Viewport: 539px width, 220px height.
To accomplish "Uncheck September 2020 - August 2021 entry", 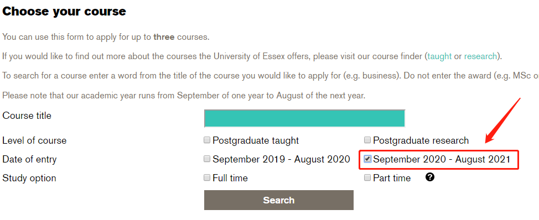I will pos(367,159).
